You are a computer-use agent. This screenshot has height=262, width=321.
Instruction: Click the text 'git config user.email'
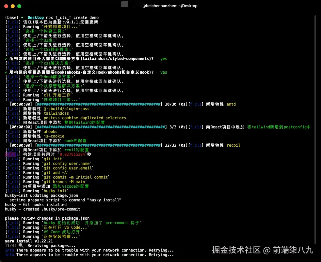click(x=68, y=168)
